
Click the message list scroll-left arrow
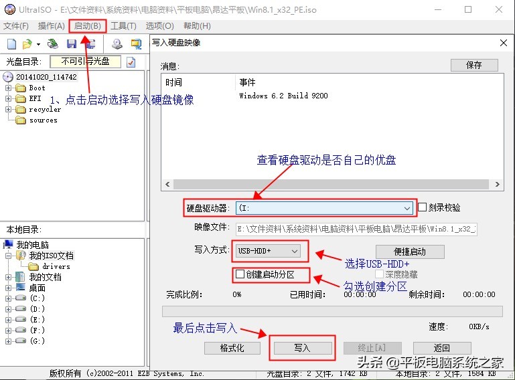point(167,184)
